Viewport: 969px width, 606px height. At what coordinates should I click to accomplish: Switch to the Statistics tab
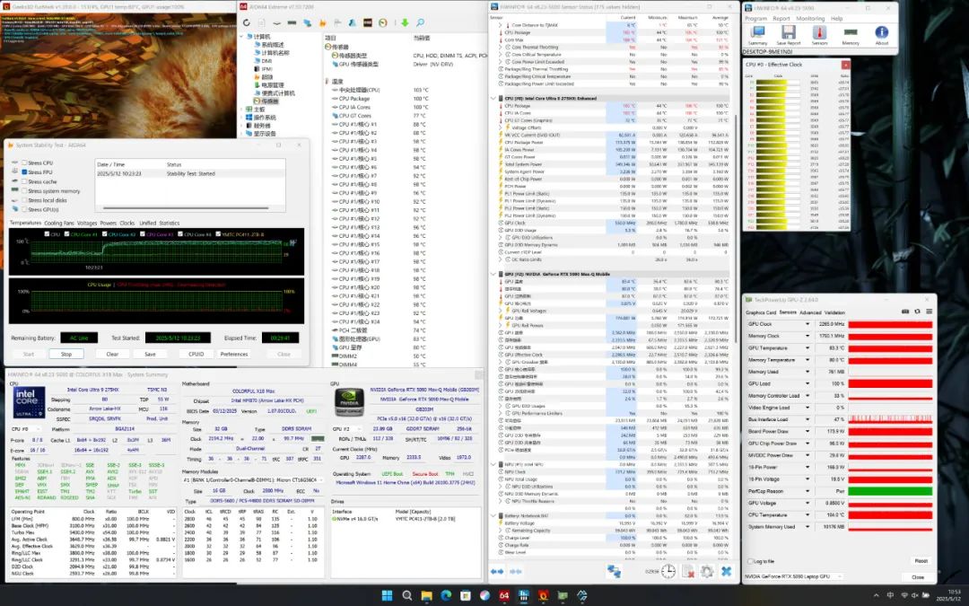tap(170, 224)
